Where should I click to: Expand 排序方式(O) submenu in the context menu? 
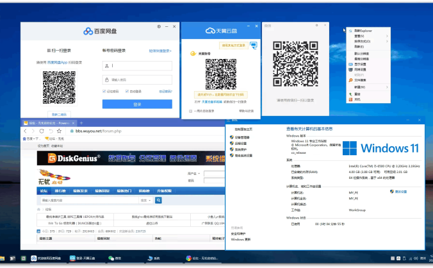(368, 42)
